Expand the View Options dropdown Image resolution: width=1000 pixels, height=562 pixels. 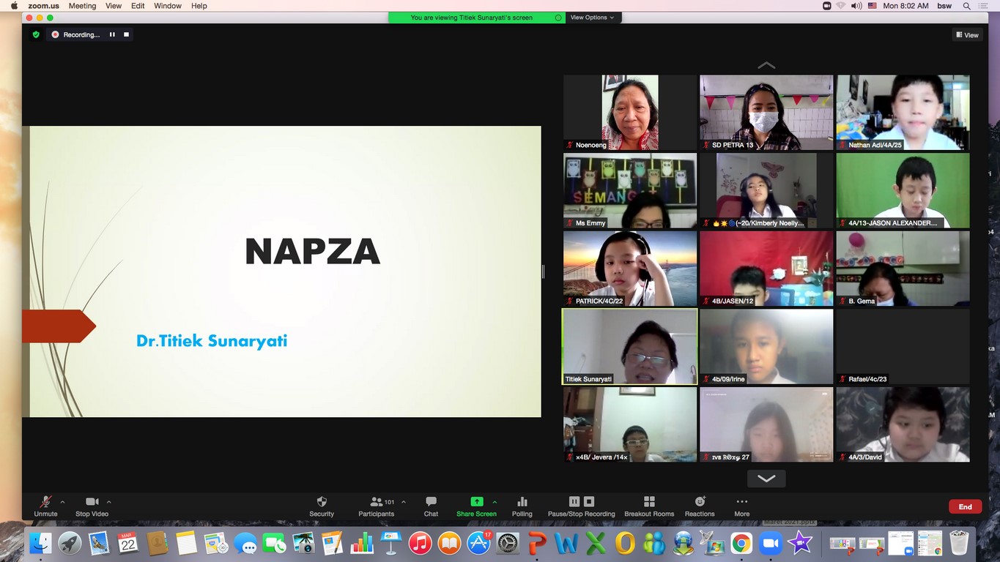point(593,18)
